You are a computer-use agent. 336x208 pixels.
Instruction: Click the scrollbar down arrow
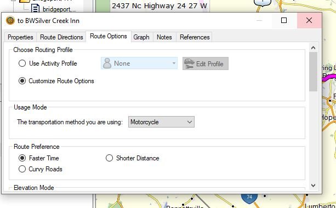tap(313, 186)
